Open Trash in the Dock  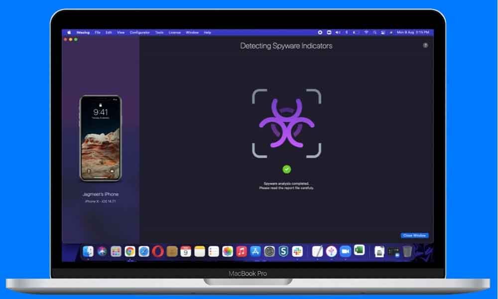click(407, 252)
